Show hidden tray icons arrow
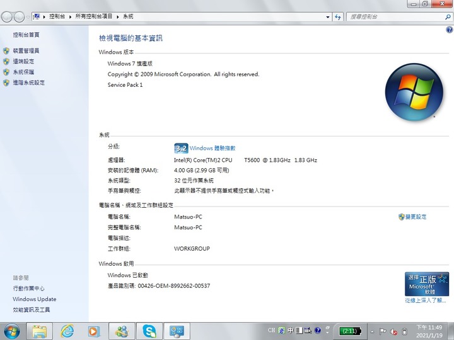454x340 pixels. (x=372, y=332)
